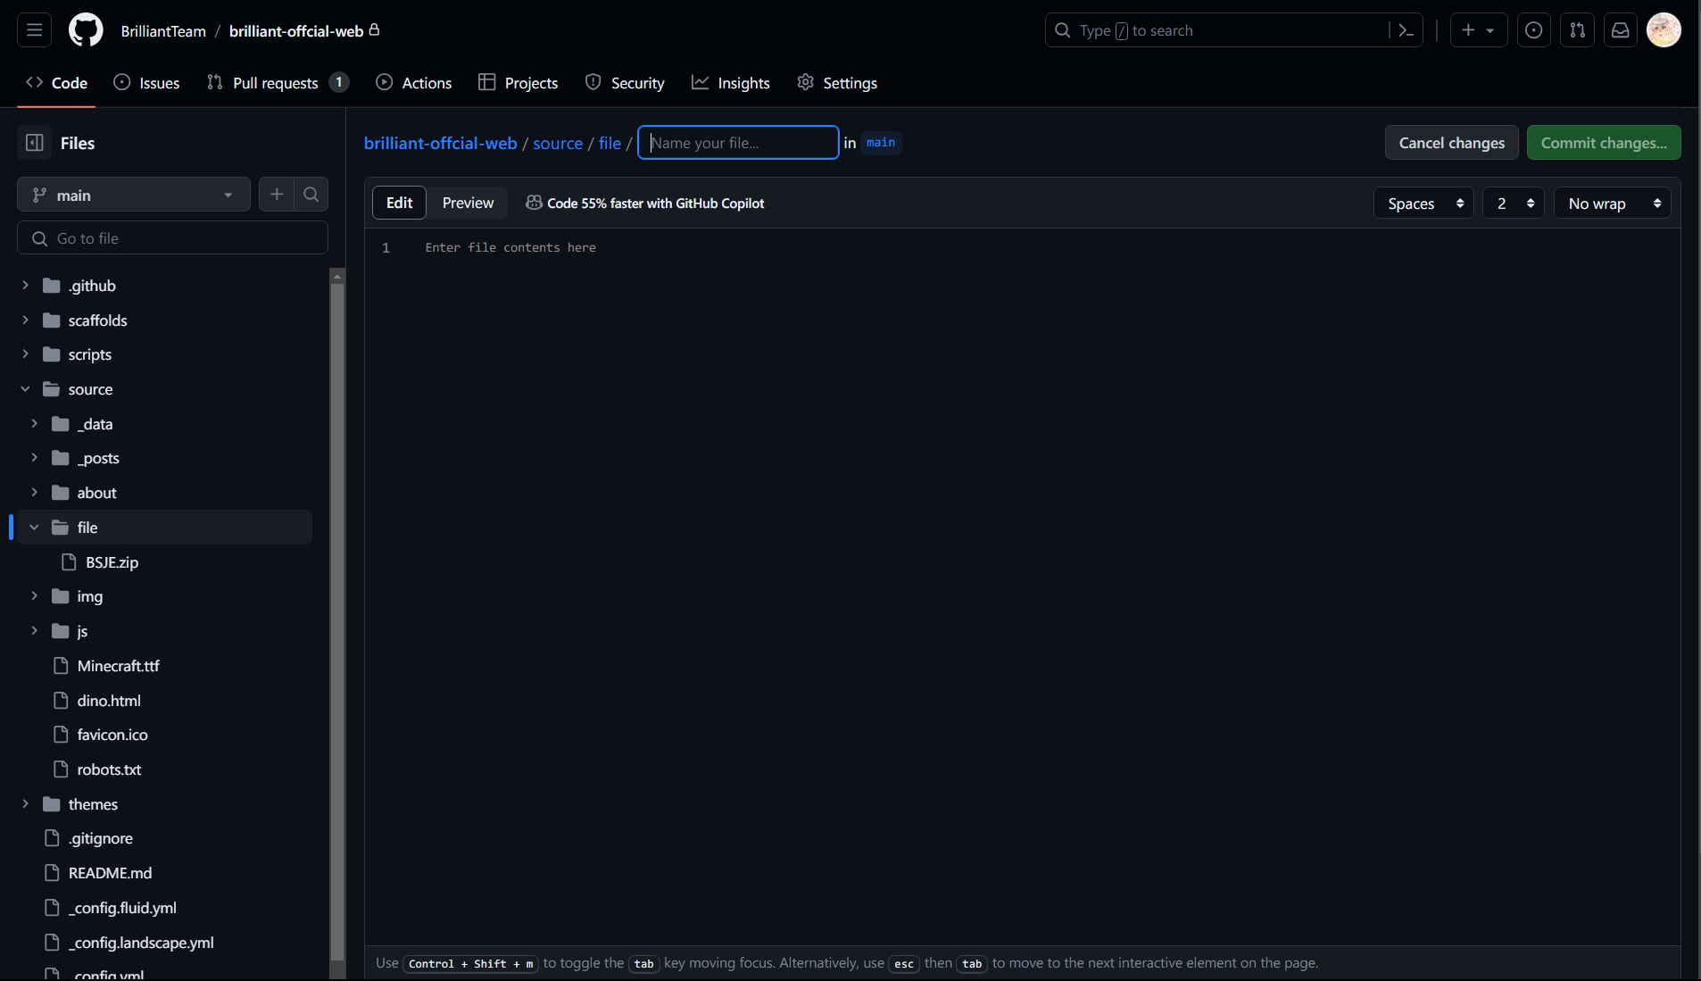Open _config.landscape.yml in the file tree

tap(141, 943)
